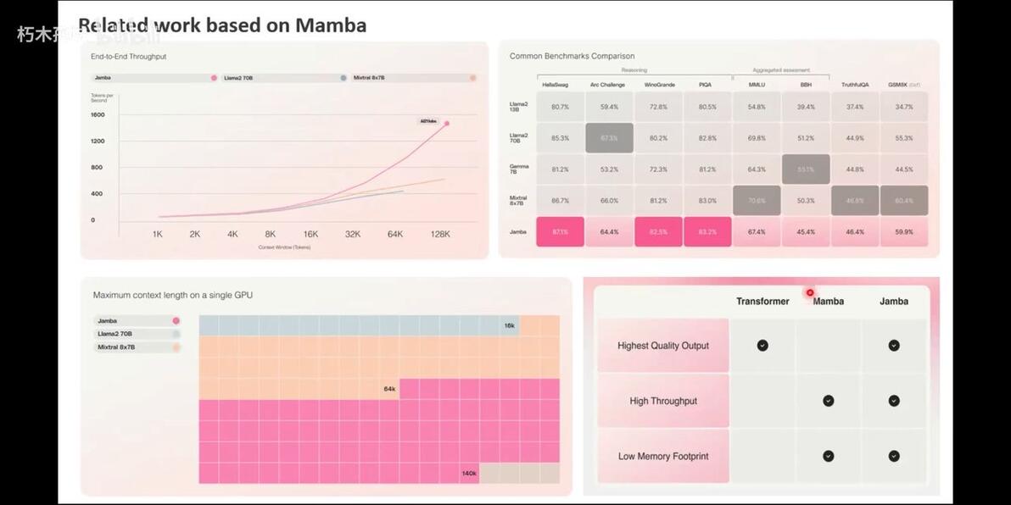
Task: Click the Jamba checkmark for Low Memory Footprint
Action: (894, 456)
